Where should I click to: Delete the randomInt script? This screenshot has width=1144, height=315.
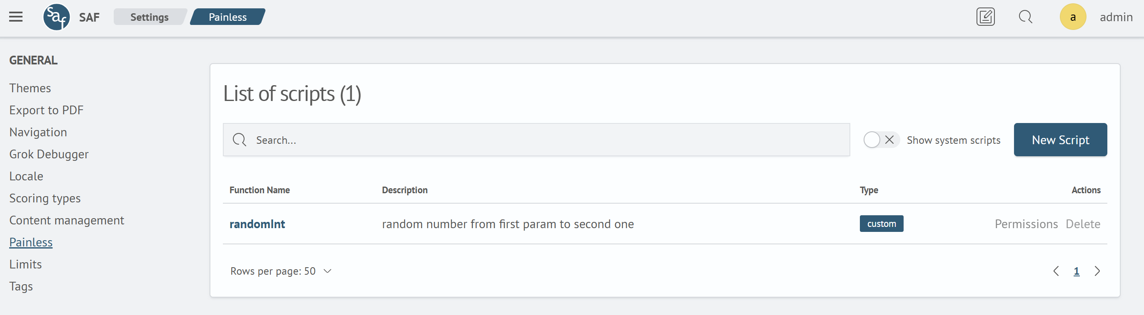(1083, 224)
